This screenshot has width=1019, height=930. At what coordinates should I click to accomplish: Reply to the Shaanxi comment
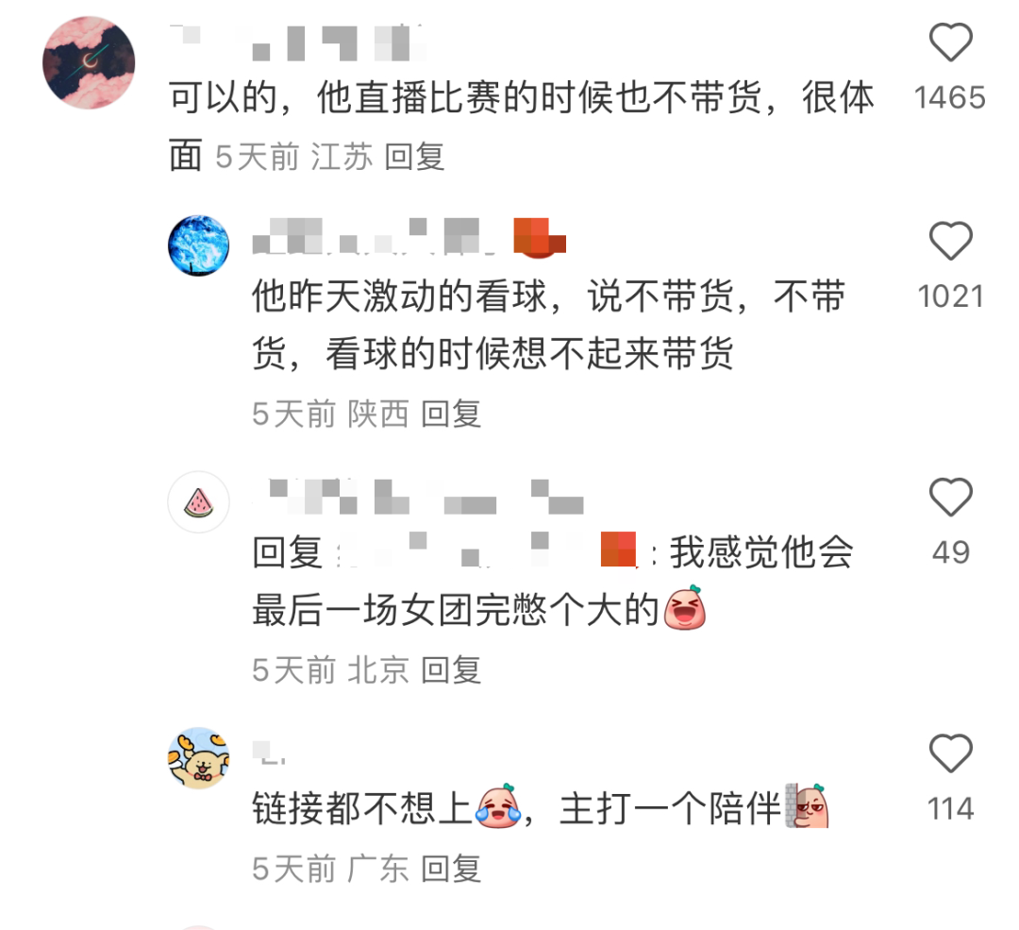451,414
